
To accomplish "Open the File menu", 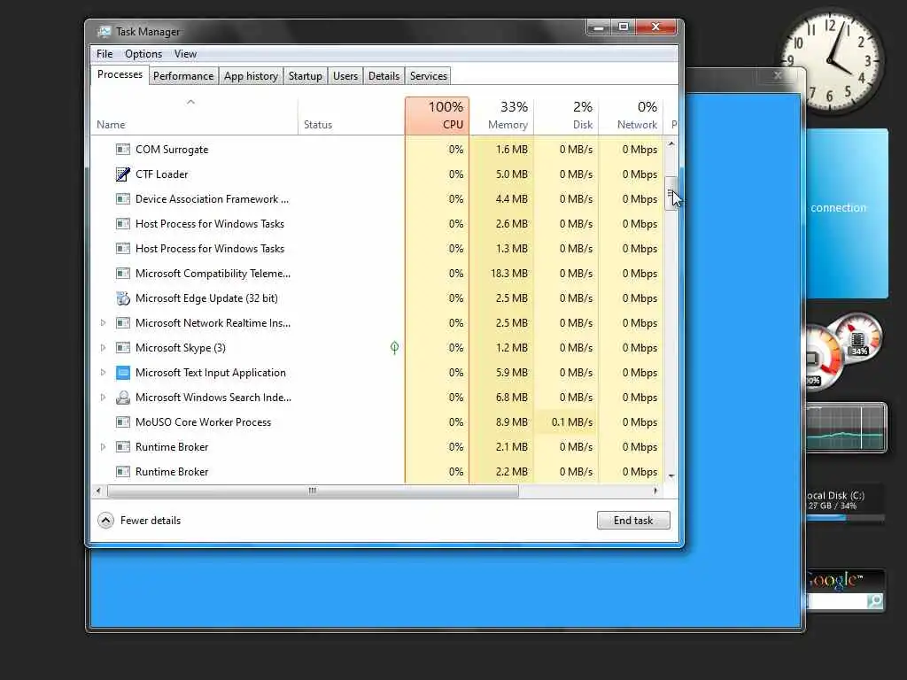I will (x=105, y=54).
